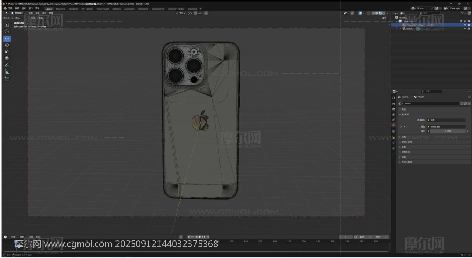Switch to the UV Editing workspace tab

coord(87,9)
